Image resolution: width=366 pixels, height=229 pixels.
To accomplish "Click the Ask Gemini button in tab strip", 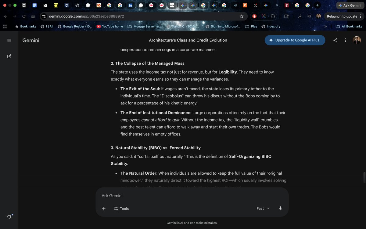I will coord(350,5).
